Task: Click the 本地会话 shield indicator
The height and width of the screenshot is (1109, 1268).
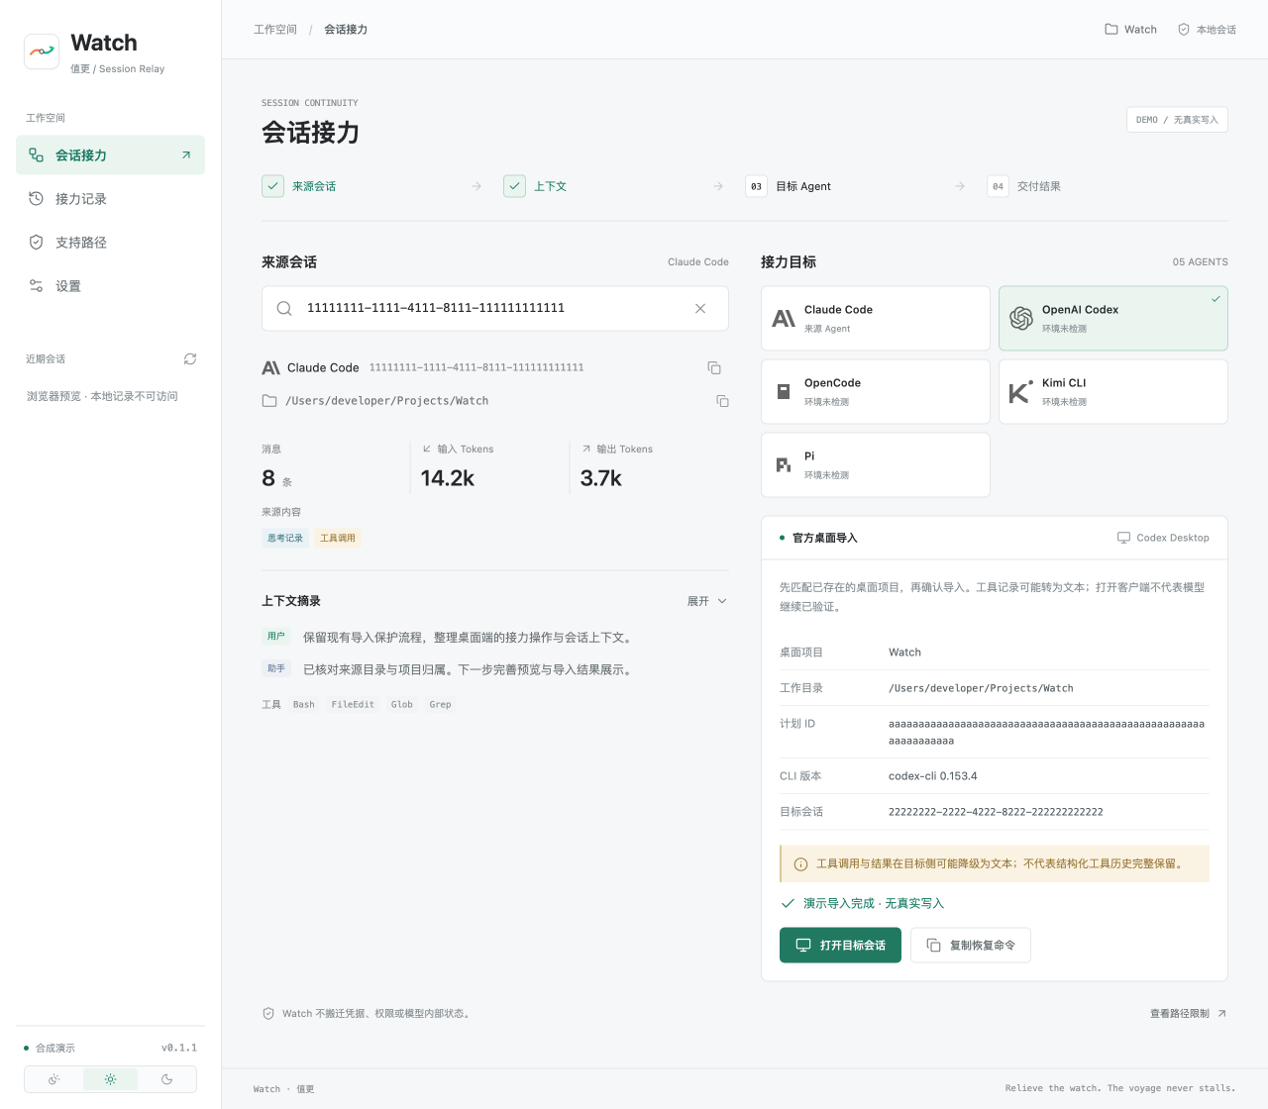Action: (1207, 30)
